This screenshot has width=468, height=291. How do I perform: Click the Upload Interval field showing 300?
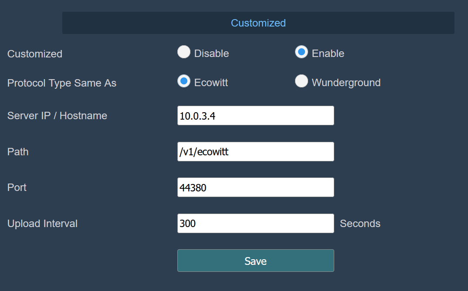(255, 223)
